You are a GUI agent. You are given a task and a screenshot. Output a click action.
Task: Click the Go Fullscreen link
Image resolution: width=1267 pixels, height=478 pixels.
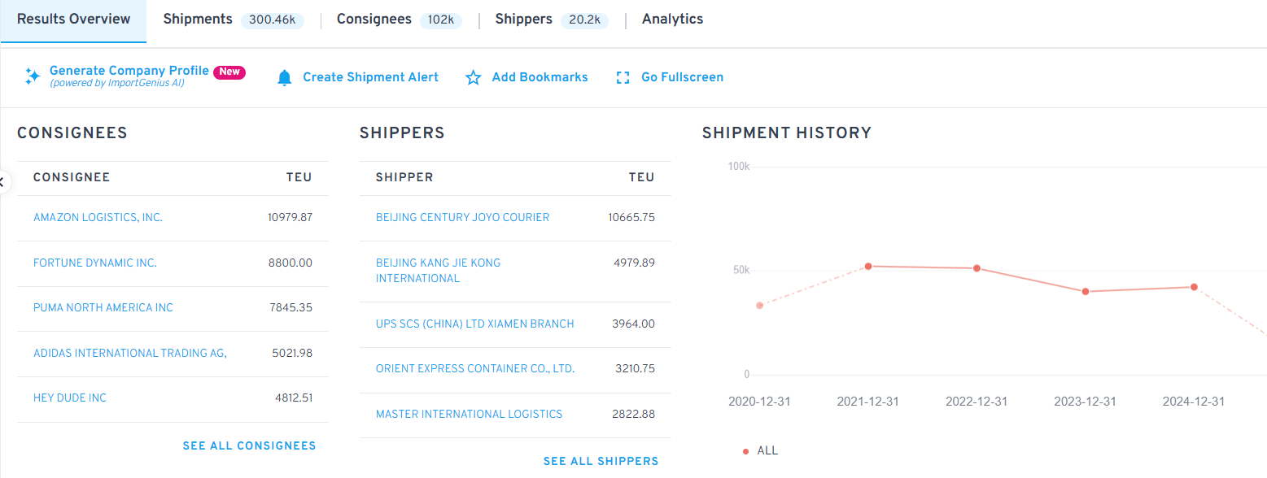(682, 77)
